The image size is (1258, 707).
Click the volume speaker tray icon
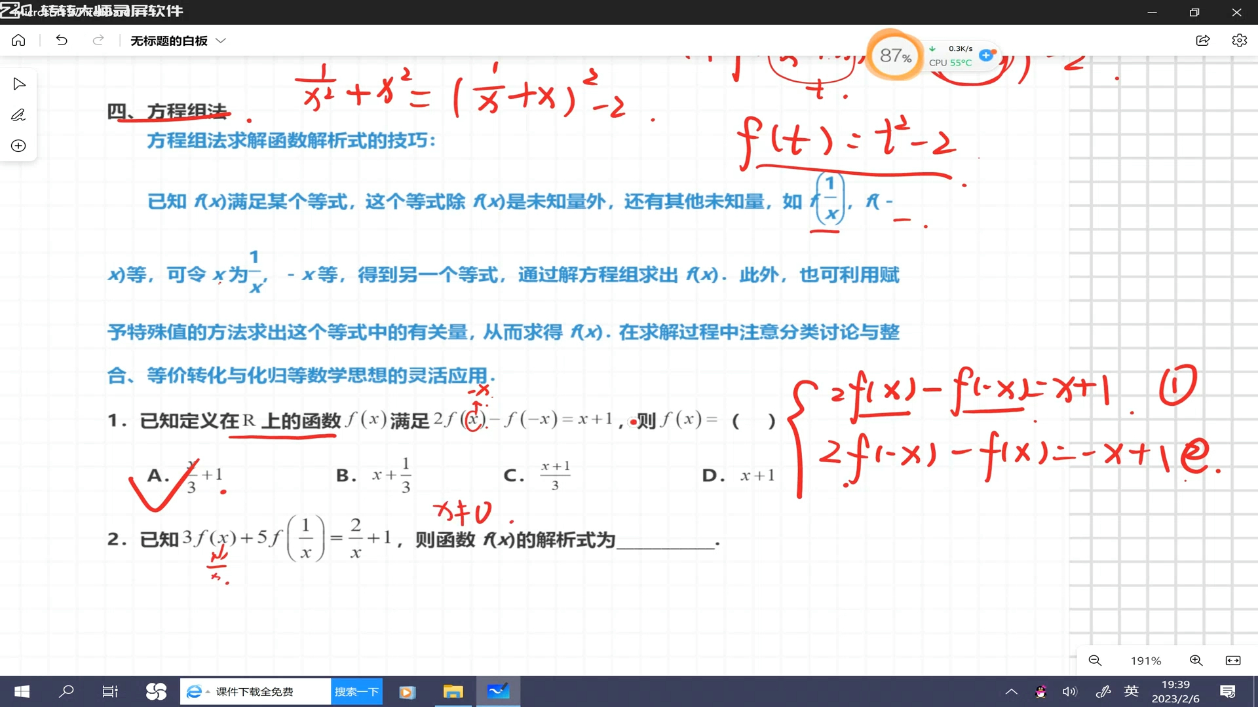1069,692
